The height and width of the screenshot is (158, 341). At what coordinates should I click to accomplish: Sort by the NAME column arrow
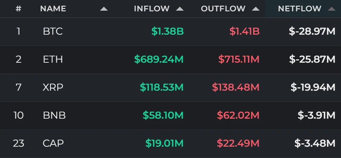pyautogui.click(x=104, y=9)
